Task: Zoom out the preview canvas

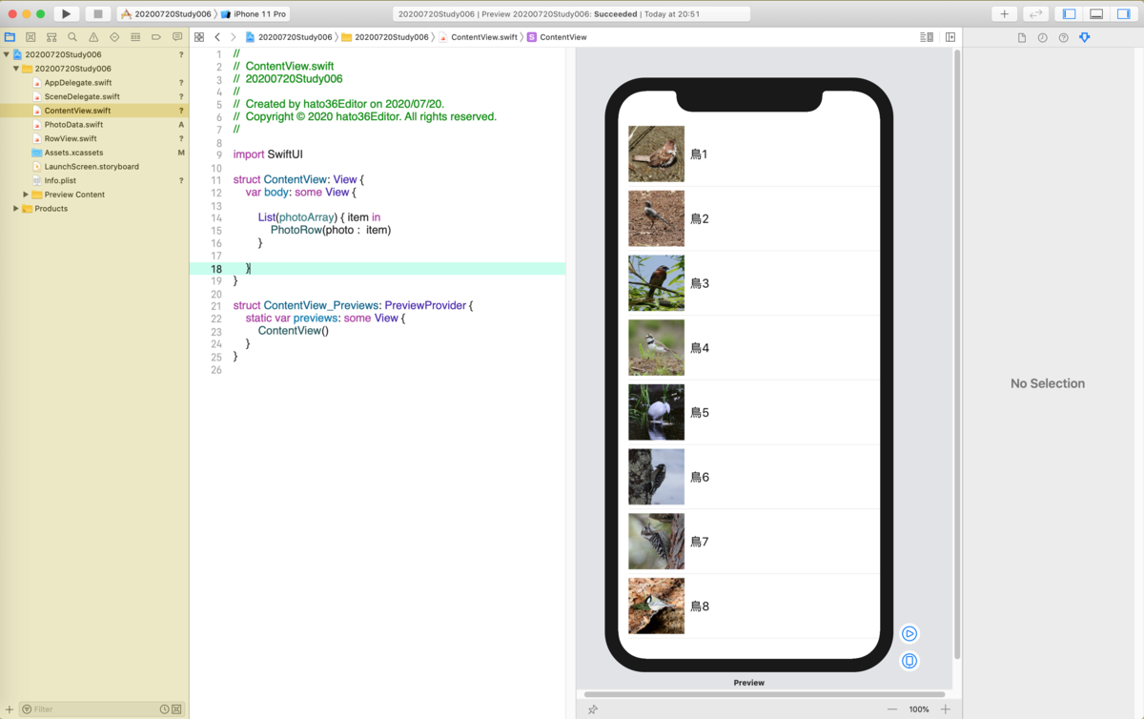Action: (x=892, y=709)
